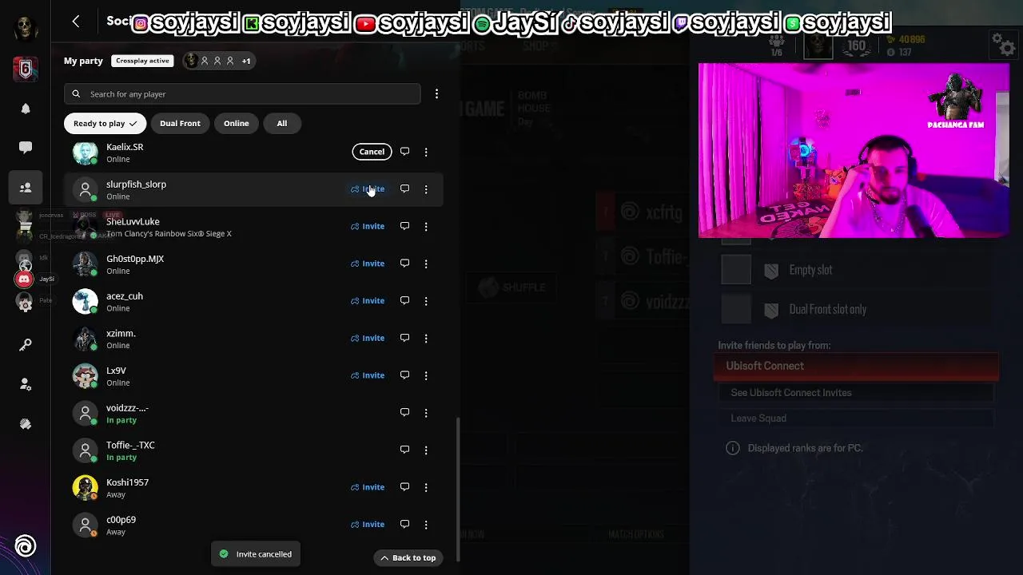Open more options next to search field
Image resolution: width=1023 pixels, height=575 pixels.
436,94
